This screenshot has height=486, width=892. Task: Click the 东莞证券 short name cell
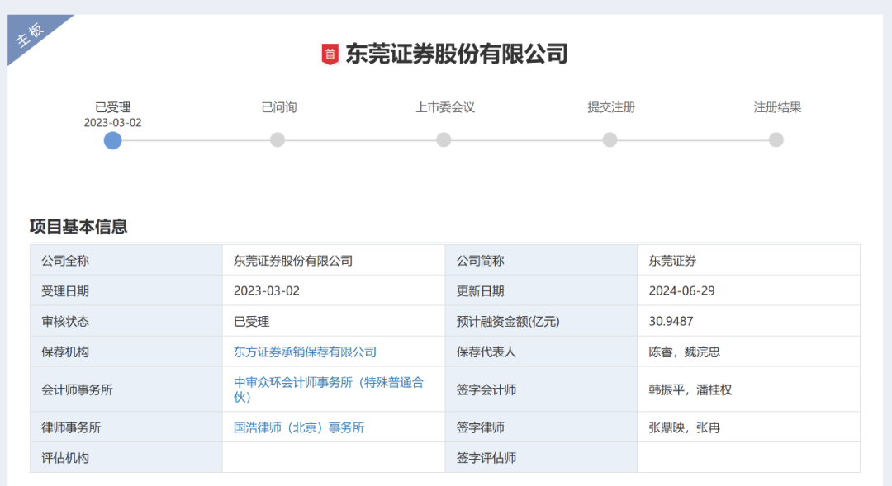pos(748,261)
